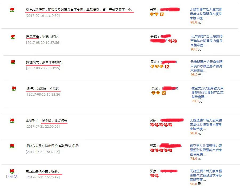Open product link in the last review row
The width and height of the screenshot is (240, 188).
[206, 175]
